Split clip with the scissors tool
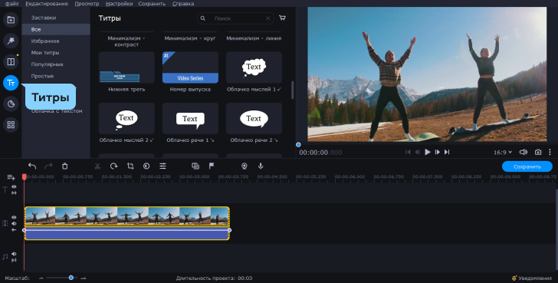This screenshot has width=558, height=283. (x=97, y=166)
